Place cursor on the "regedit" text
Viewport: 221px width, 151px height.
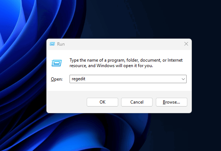[x=78, y=79]
